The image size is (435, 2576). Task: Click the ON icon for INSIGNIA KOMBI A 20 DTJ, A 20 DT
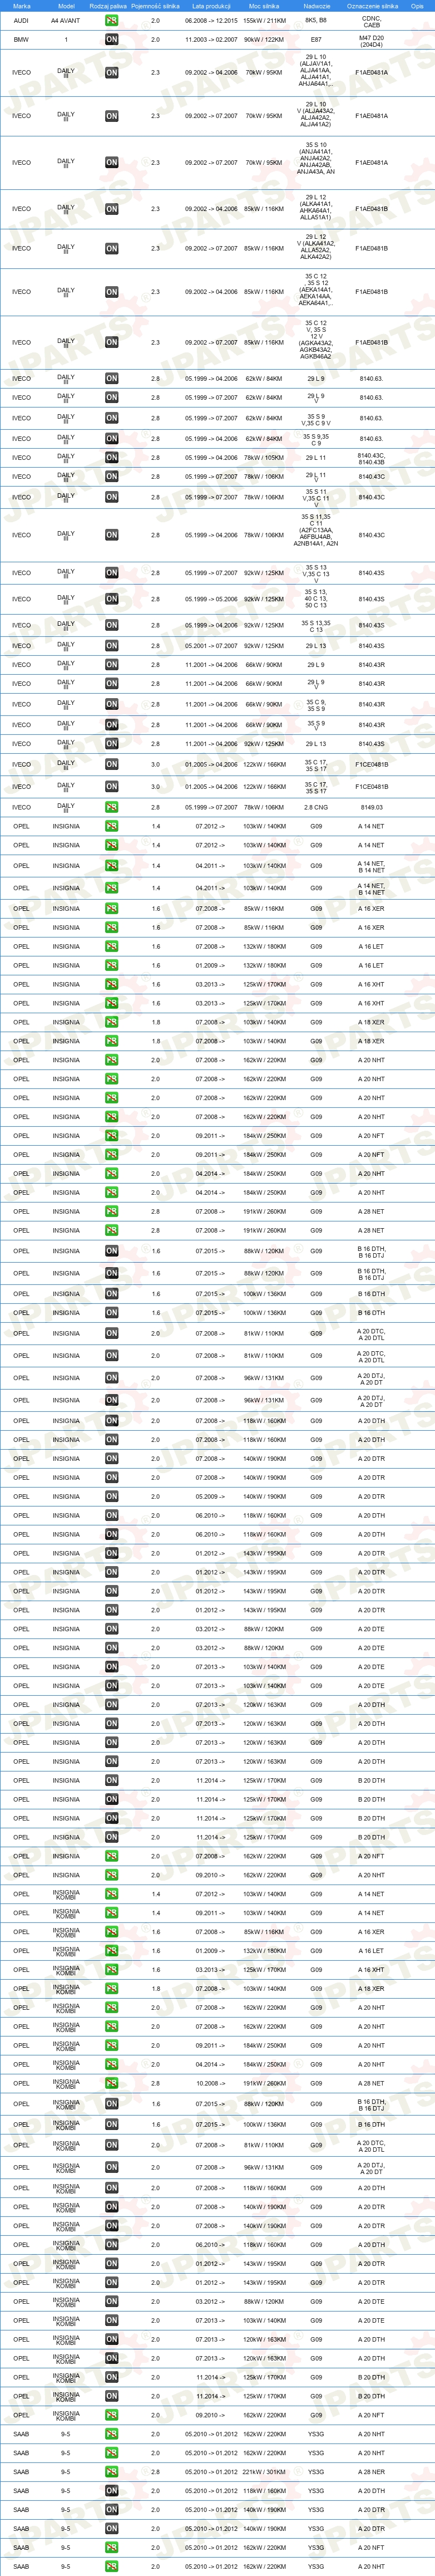pyautogui.click(x=111, y=2168)
